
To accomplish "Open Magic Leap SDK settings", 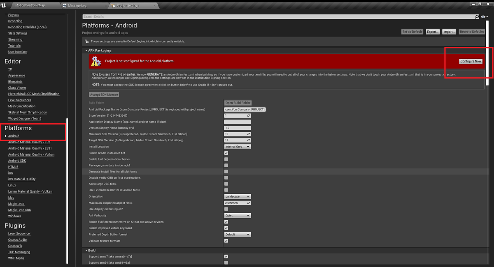I will pos(20,210).
